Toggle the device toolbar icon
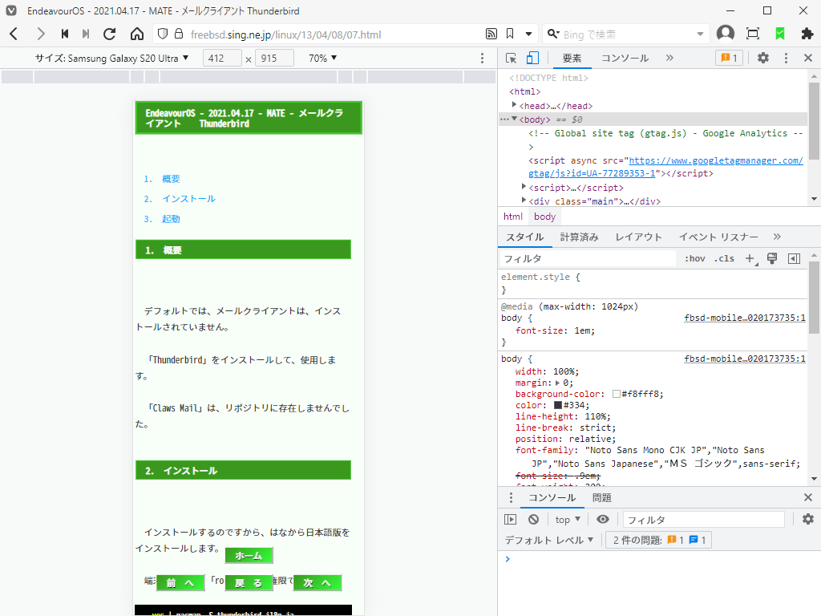 coord(532,58)
